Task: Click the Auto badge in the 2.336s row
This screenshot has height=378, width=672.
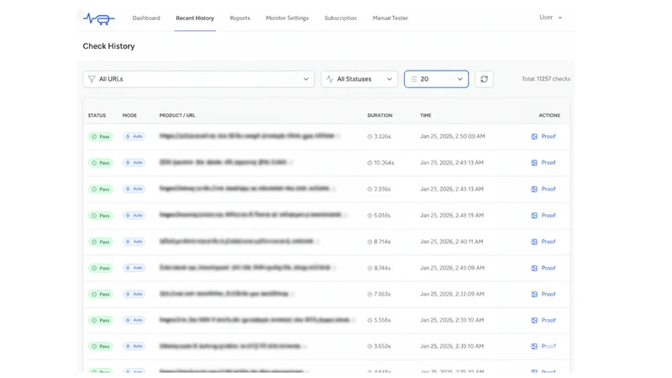Action: click(134, 188)
